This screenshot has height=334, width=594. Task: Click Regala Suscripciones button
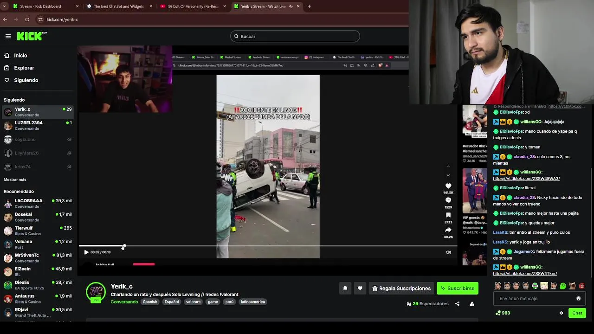(401, 289)
